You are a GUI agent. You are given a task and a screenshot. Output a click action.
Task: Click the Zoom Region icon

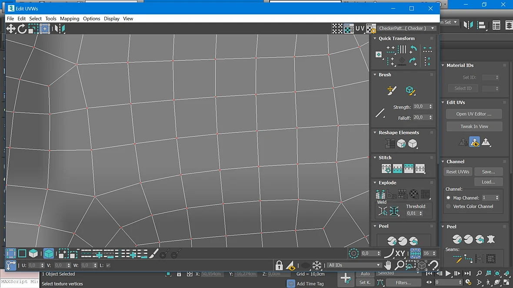[410, 265]
